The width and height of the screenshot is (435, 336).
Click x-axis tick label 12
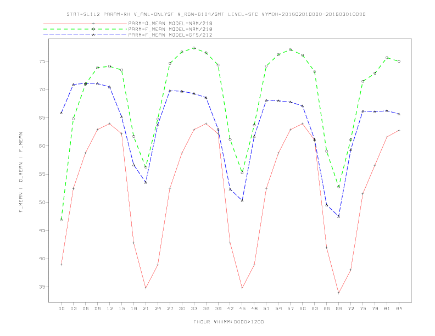110,309
